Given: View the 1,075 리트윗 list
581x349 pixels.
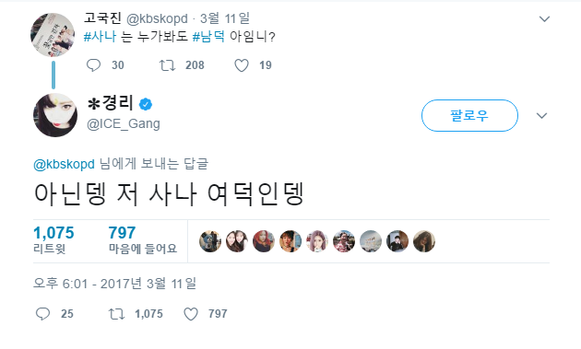Looking at the screenshot, I should click(53, 239).
